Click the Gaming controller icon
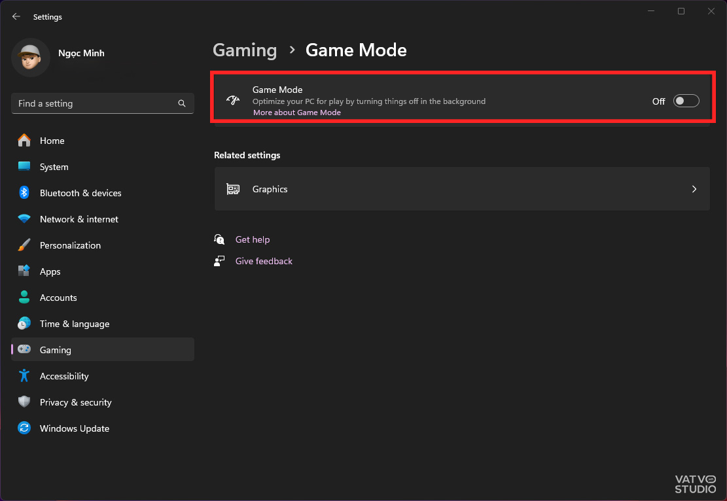This screenshot has width=727, height=501. pos(24,349)
